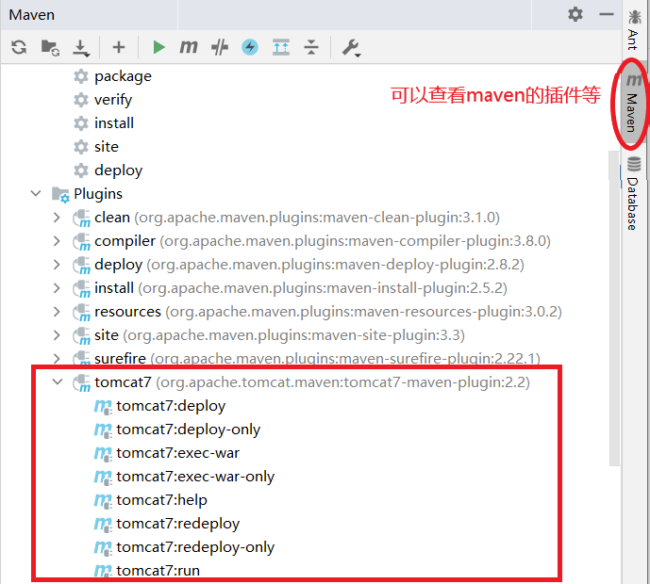Screen dimensions: 650x584
Task: Open the Ant tool window tab
Action: [x=632, y=28]
